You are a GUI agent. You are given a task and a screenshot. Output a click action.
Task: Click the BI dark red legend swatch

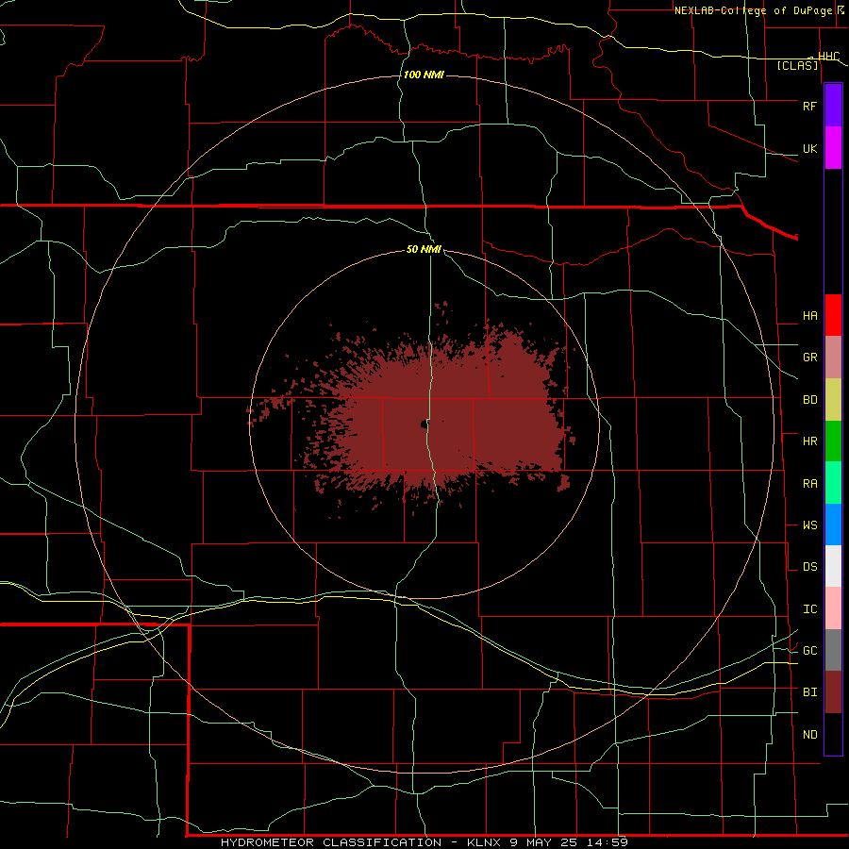(x=833, y=692)
